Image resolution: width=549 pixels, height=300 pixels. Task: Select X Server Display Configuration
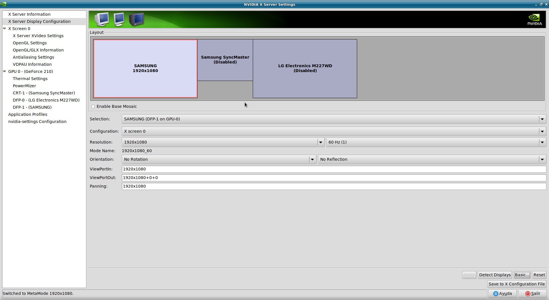(x=44, y=21)
